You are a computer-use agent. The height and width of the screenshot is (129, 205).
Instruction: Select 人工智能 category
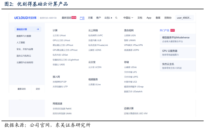click(x=21, y=42)
